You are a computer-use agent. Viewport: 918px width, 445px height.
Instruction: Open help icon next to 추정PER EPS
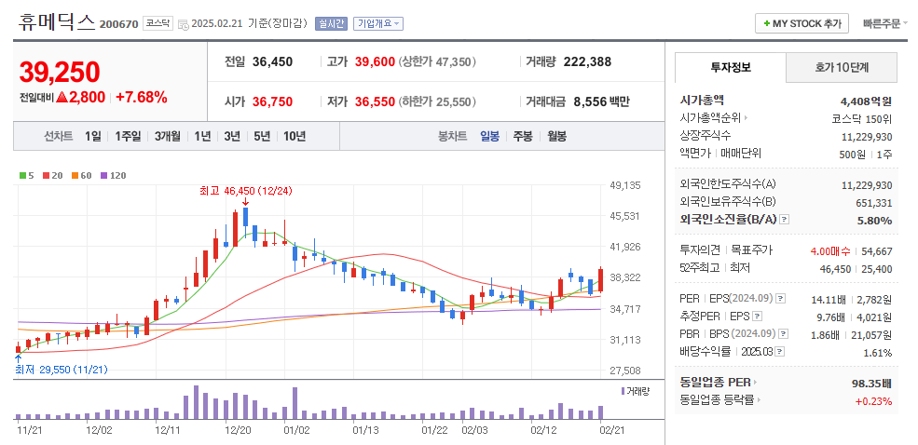(x=757, y=317)
